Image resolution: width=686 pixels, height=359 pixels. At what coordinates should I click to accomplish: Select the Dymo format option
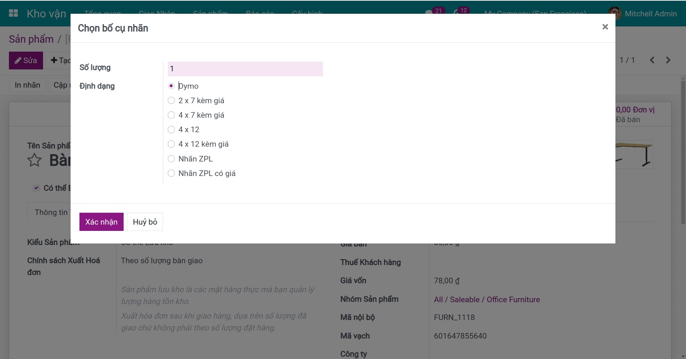point(171,86)
